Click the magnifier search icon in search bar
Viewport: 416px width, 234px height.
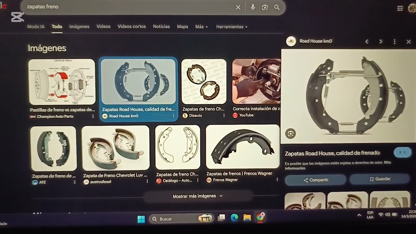click(277, 7)
